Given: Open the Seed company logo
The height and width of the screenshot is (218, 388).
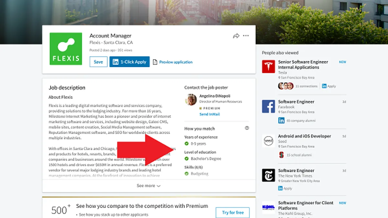Looking at the screenshot, I should click(268, 141).
